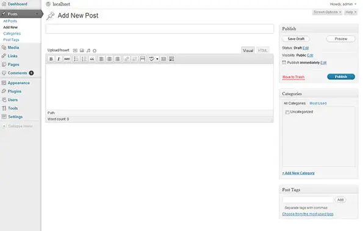Open the Media section in sidebar
This screenshot has height=231, width=363.
(13, 47)
